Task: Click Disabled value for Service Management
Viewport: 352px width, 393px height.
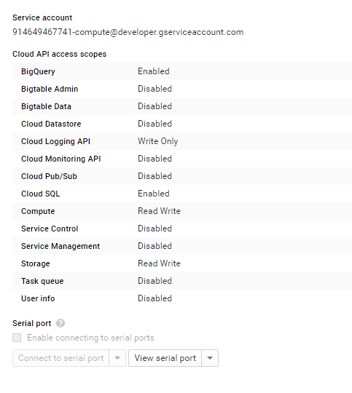Action: (x=155, y=246)
